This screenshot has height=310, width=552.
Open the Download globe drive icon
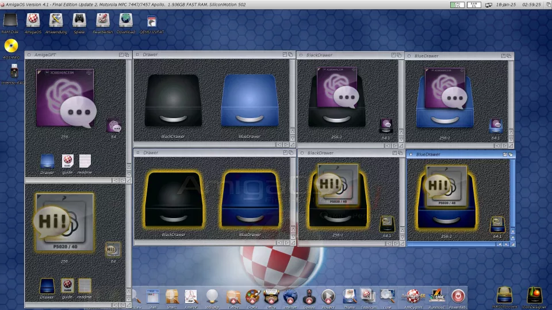tap(125, 20)
